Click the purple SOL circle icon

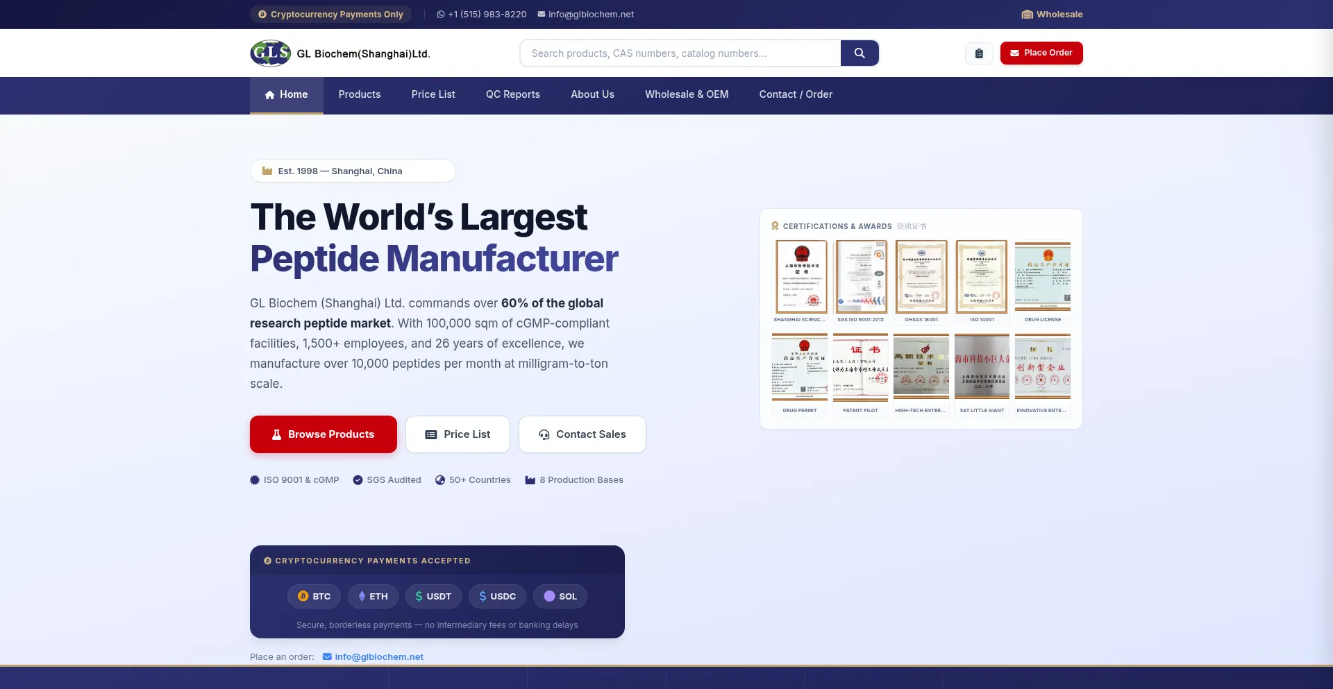click(x=549, y=596)
